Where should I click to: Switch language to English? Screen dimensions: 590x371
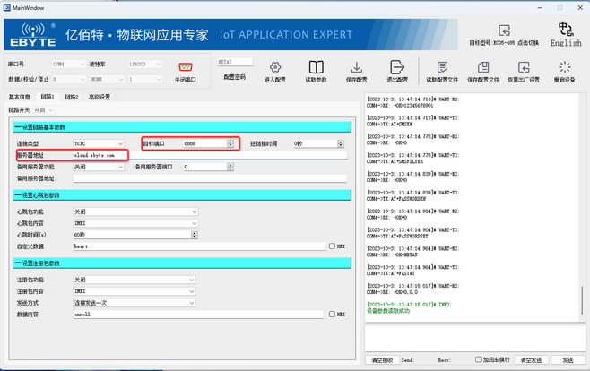click(566, 35)
